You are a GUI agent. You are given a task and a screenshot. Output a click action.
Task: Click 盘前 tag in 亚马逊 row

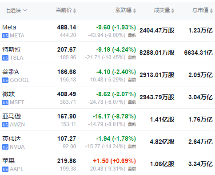(x=132, y=124)
